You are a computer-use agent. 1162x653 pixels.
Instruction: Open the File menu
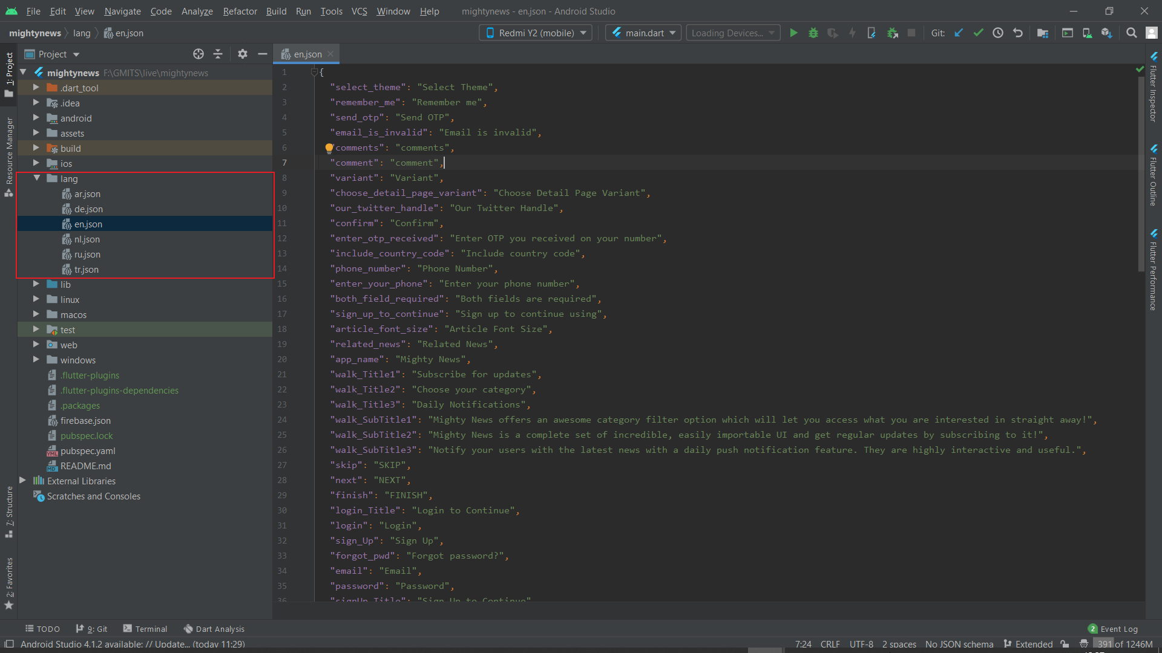coord(33,11)
